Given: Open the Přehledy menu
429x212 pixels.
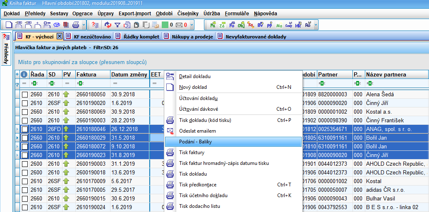Looking at the screenshot, I should click(x=35, y=14).
